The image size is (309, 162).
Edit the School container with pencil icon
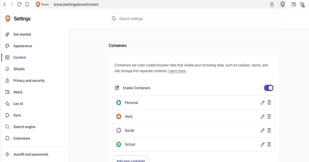pos(262,144)
